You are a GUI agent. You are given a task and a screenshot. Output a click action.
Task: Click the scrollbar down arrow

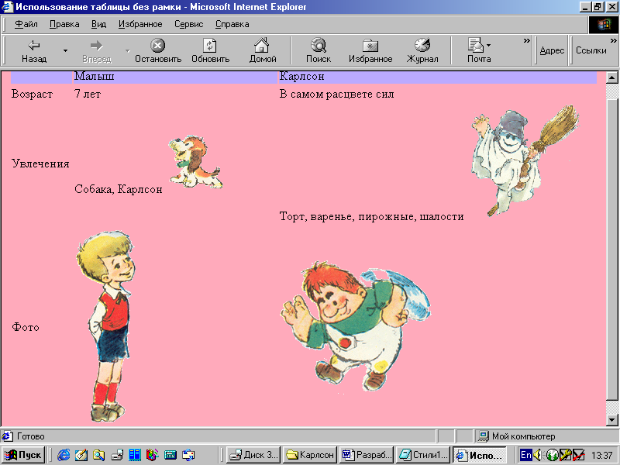[x=611, y=420]
